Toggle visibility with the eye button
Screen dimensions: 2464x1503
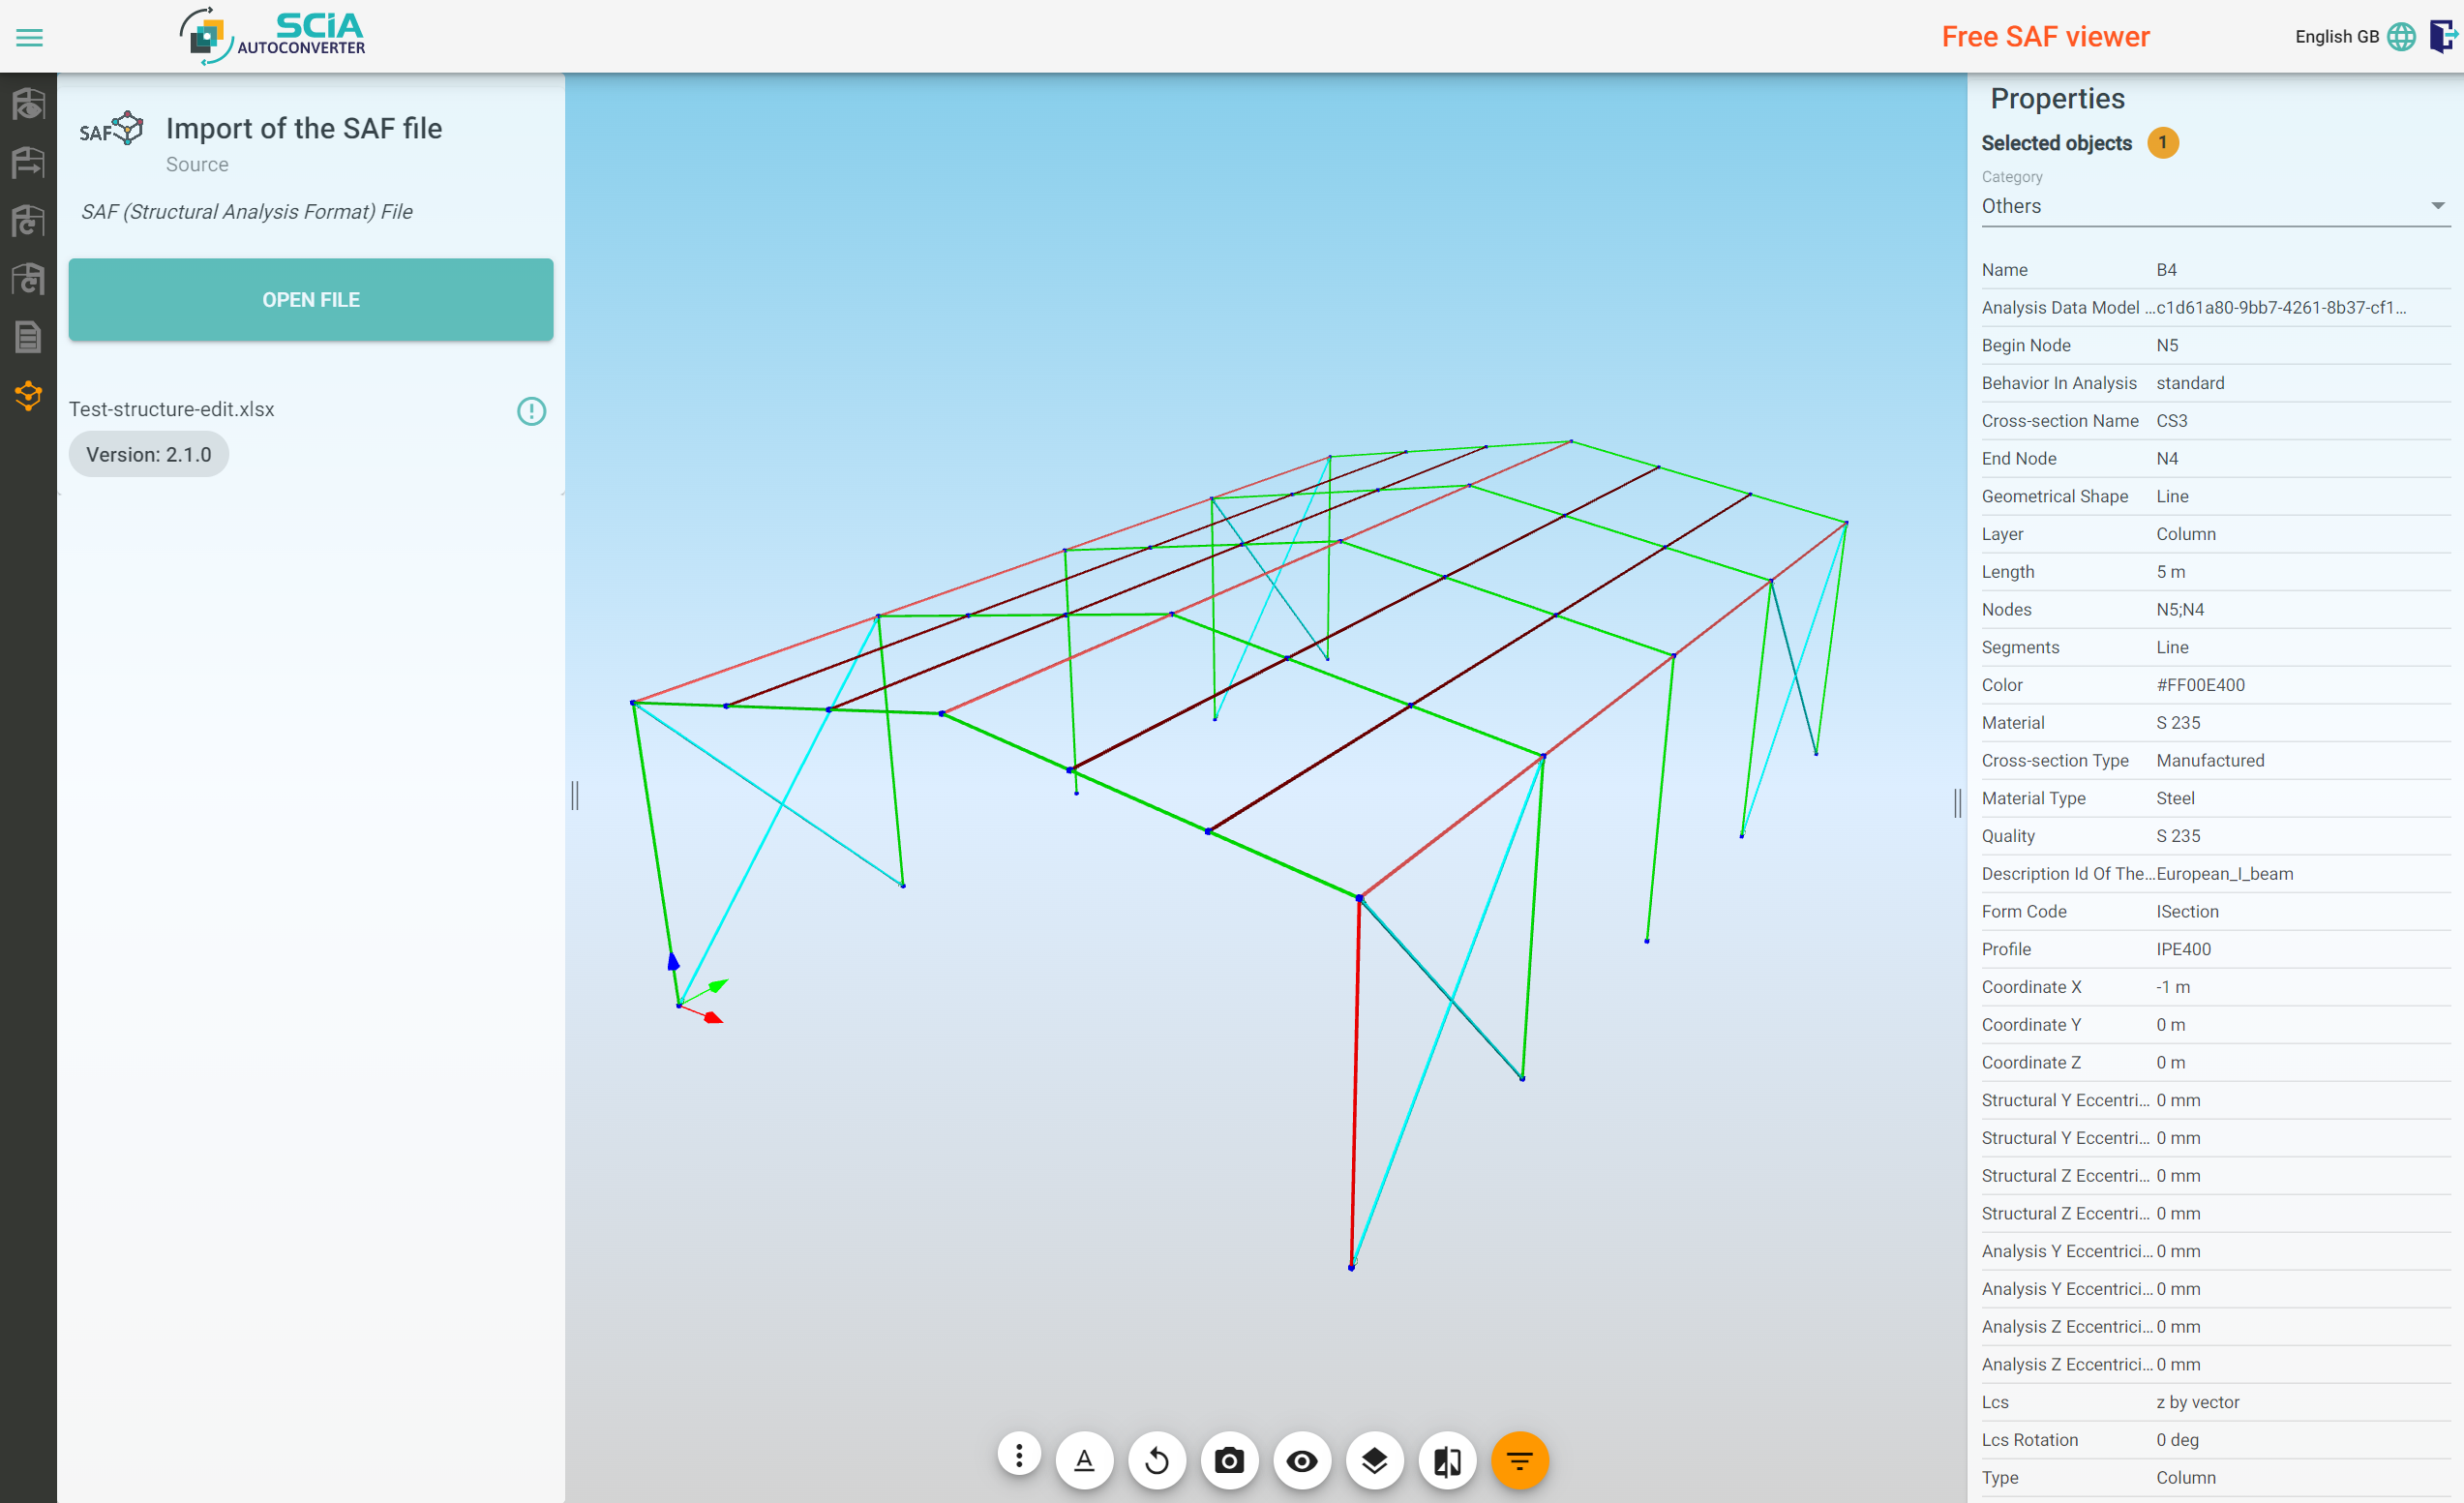pos(1301,1461)
